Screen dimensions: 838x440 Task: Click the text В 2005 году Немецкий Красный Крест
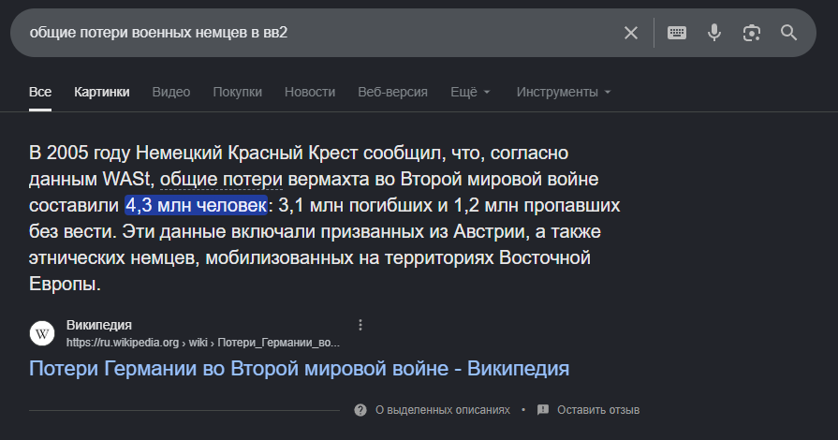[194, 153]
